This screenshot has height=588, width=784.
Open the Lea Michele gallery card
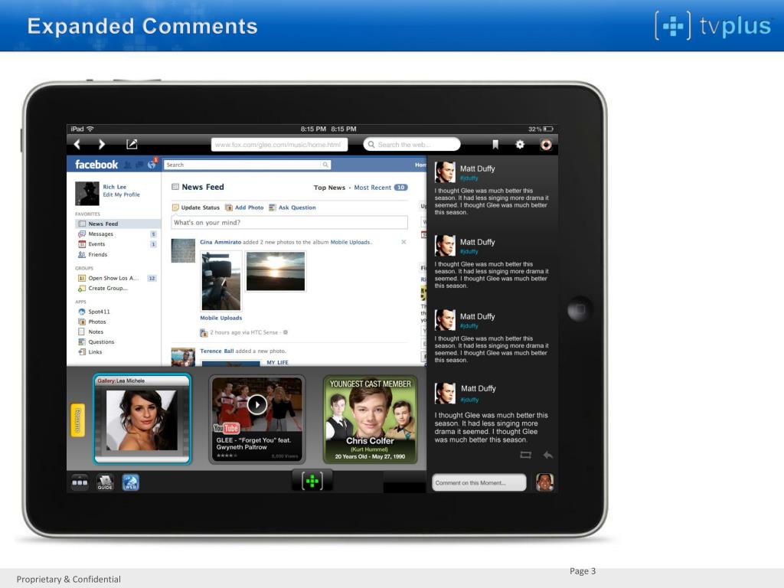point(142,419)
